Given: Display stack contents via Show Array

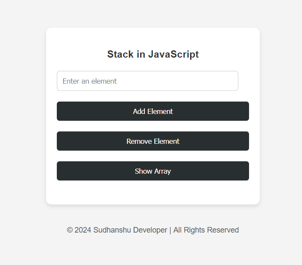Looking at the screenshot, I should pos(153,171).
